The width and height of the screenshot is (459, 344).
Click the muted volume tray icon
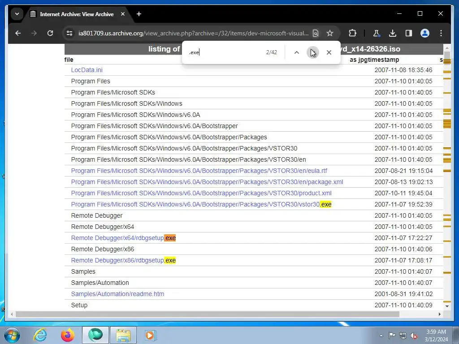pyautogui.click(x=414, y=335)
